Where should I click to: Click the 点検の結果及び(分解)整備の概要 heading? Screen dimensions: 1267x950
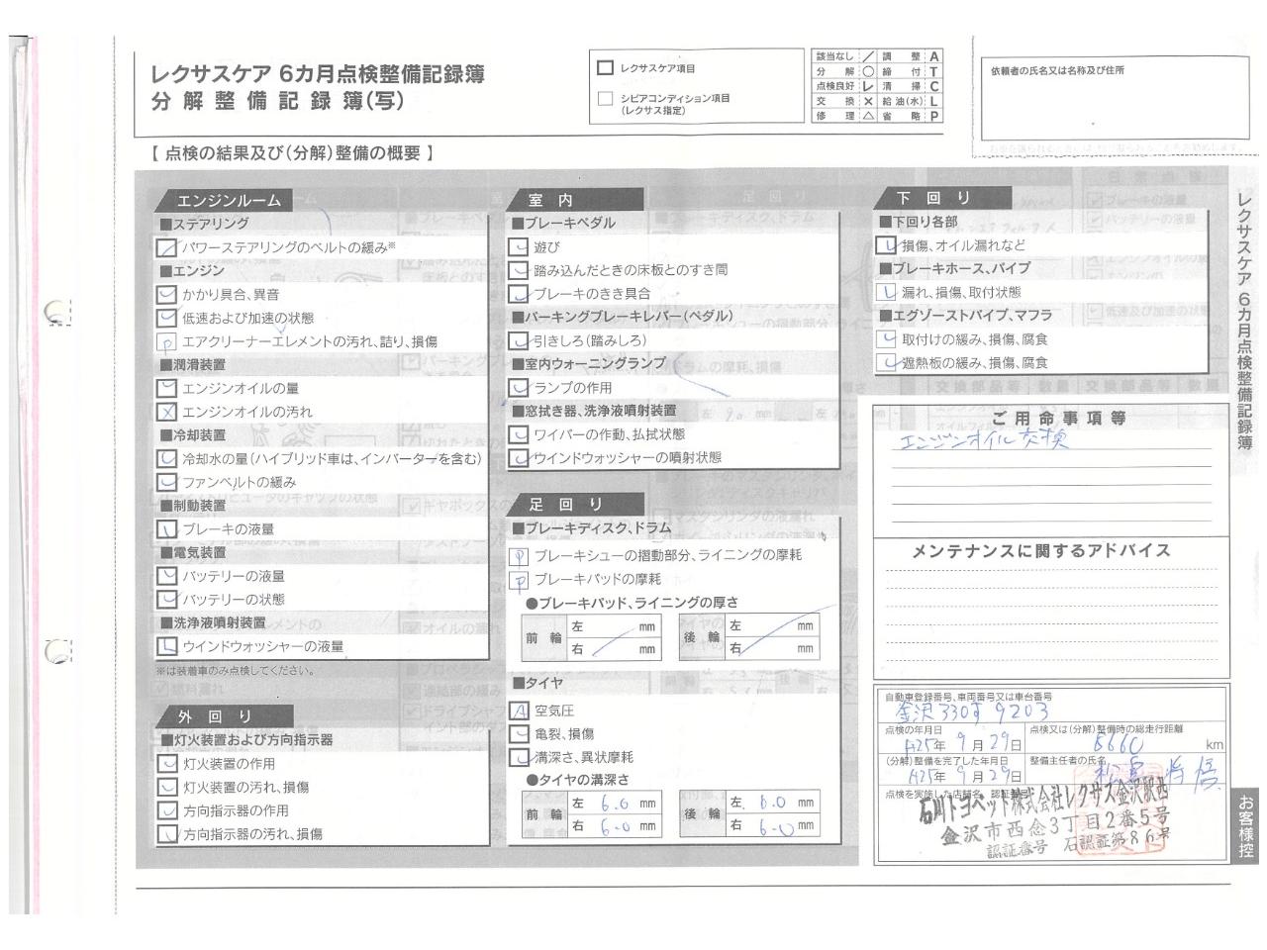click(x=292, y=153)
